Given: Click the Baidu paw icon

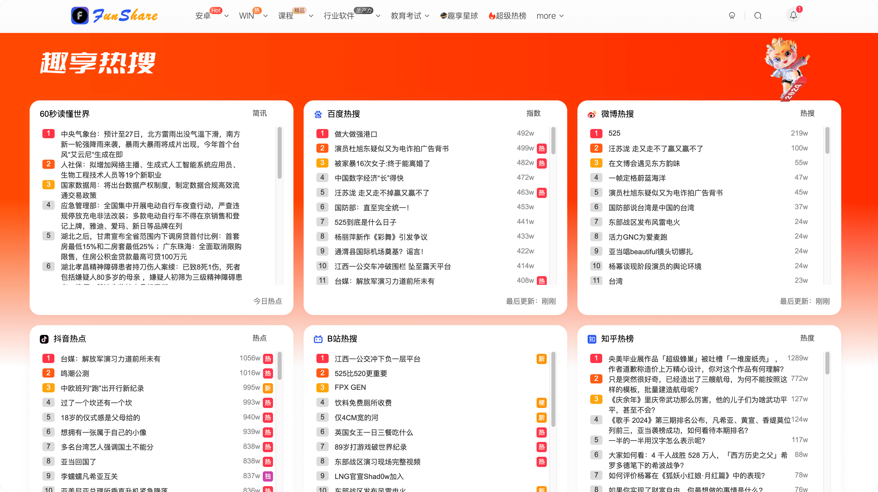Looking at the screenshot, I should (318, 114).
